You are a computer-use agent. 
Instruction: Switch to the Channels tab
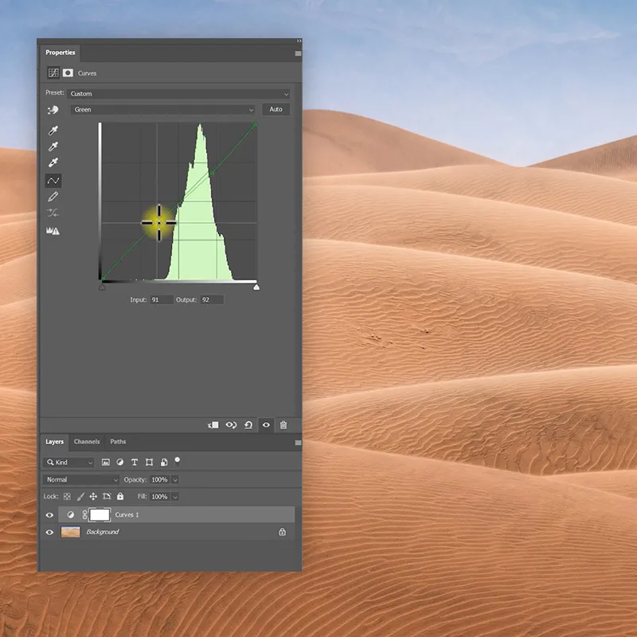tap(87, 442)
